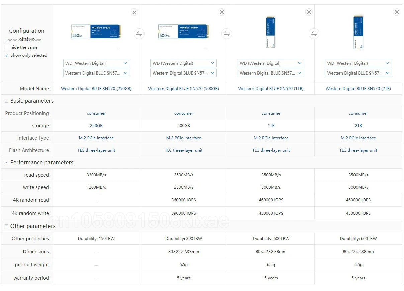
Task: Enable the 'hide the same' checkbox
Action: (7, 47)
